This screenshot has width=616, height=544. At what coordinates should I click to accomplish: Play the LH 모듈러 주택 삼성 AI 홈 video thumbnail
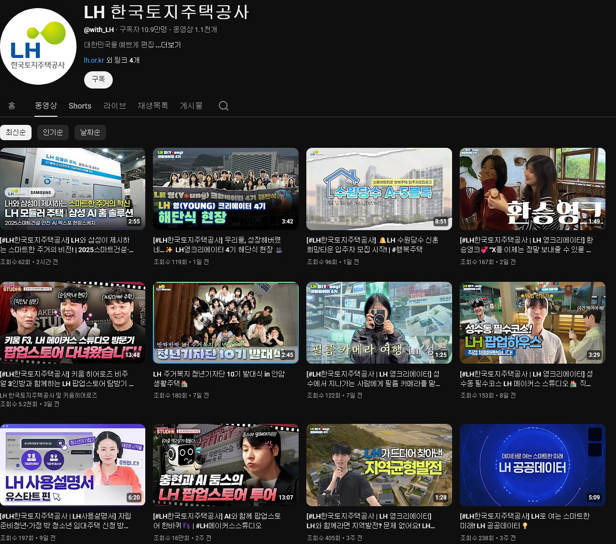point(73,189)
